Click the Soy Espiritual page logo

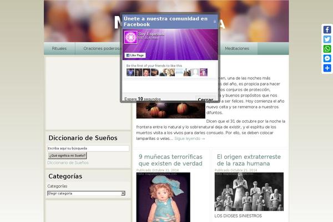coord(130,37)
